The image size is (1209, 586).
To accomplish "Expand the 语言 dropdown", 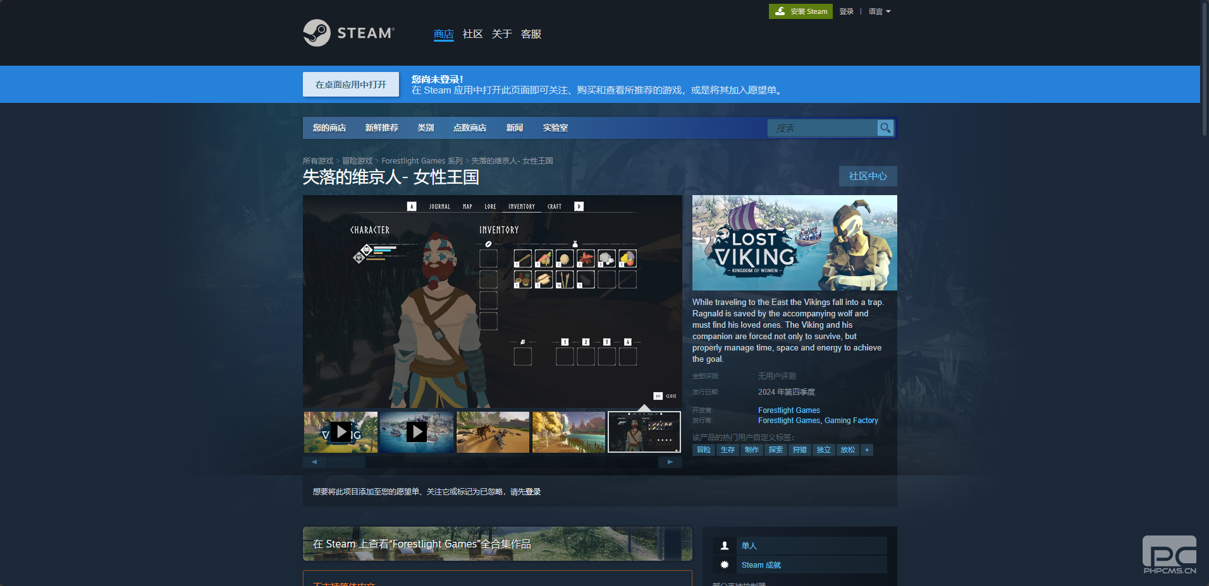I will pyautogui.click(x=880, y=11).
